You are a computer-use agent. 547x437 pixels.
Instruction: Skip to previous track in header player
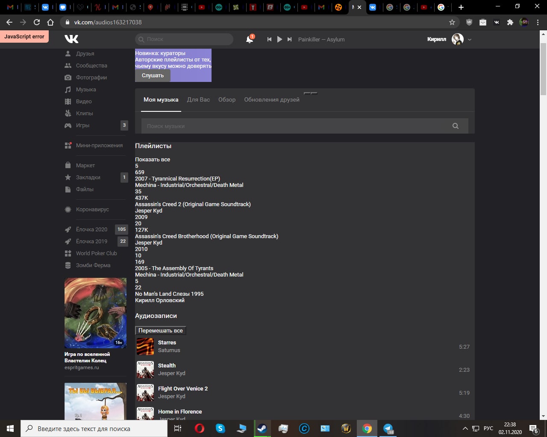[x=269, y=39]
